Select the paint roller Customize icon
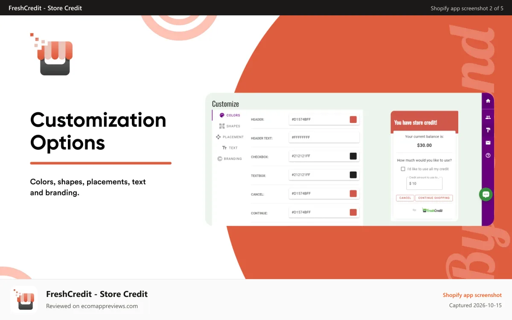512x320 pixels. point(488,130)
